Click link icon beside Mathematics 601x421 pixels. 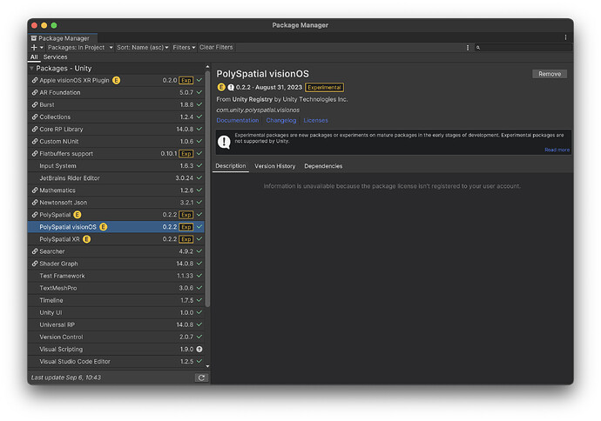(35, 190)
